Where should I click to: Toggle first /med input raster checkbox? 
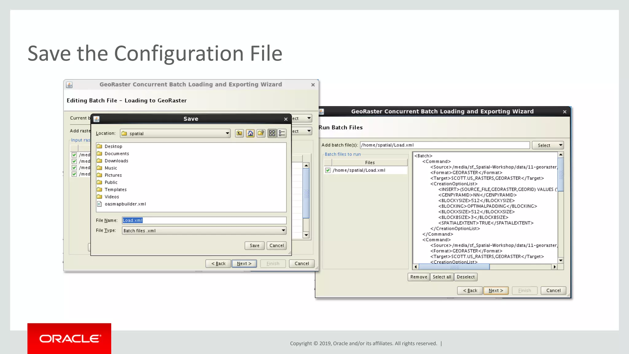coord(74,155)
